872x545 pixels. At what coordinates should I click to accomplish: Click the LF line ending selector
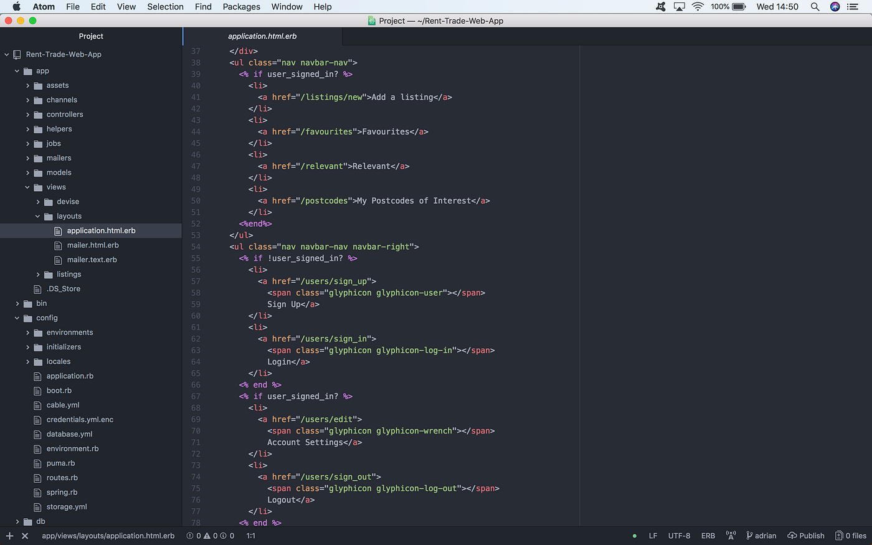point(653,536)
